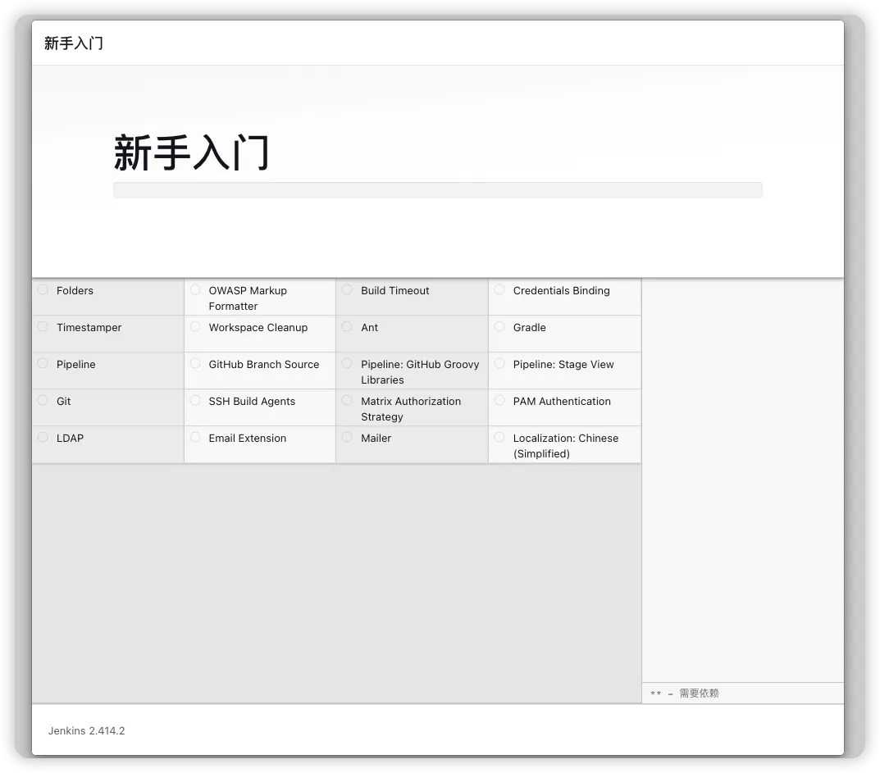Click the status circle beside Build Timeout
Image resolution: width=880 pixels, height=773 pixels.
coord(348,289)
